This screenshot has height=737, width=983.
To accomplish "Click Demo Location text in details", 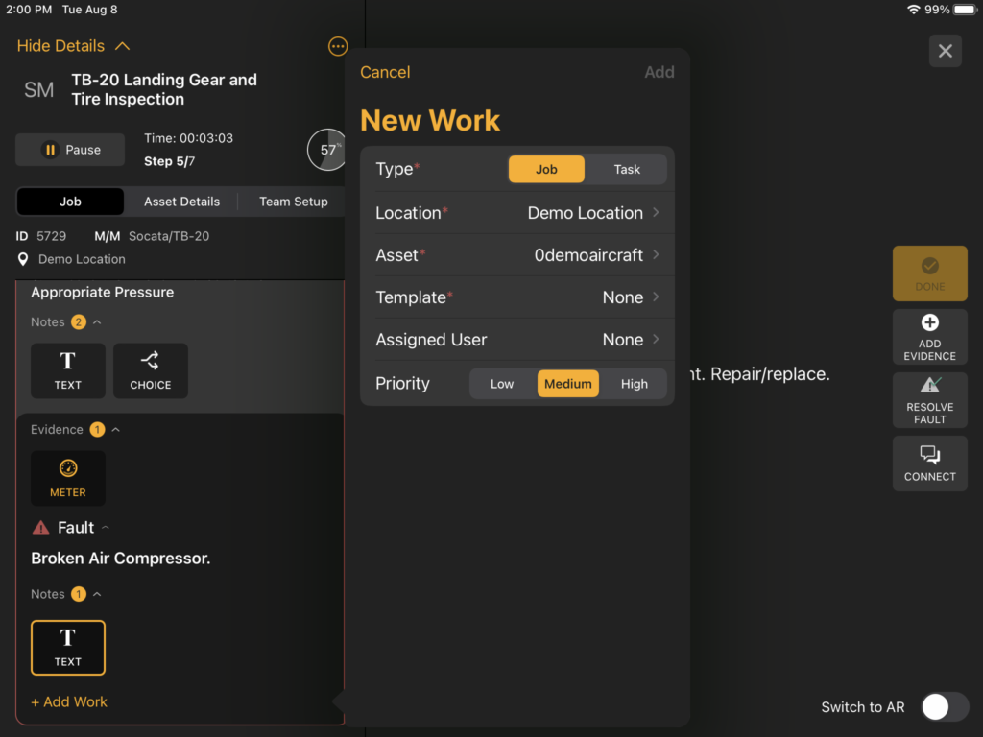I will pos(83,259).
